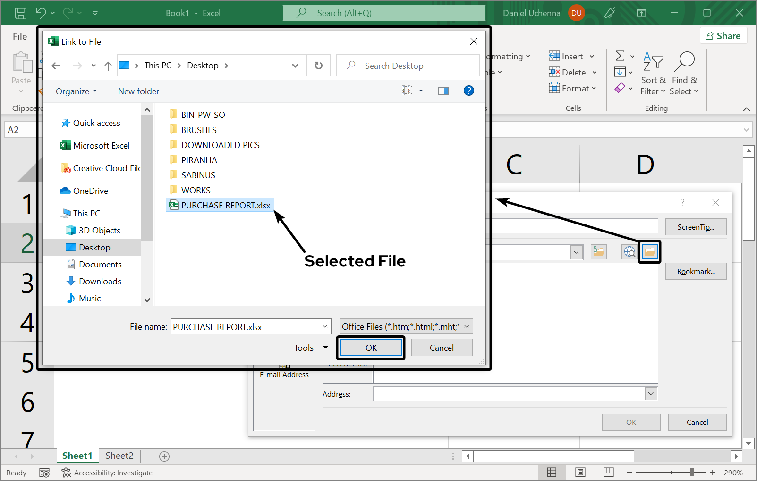
Task: Toggle the preview pane icon
Action: 443,91
